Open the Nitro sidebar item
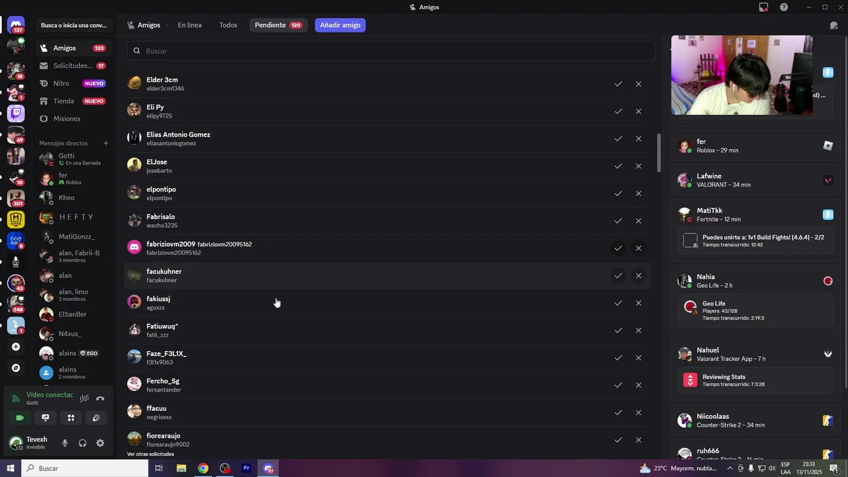This screenshot has height=477, width=848. pos(73,83)
